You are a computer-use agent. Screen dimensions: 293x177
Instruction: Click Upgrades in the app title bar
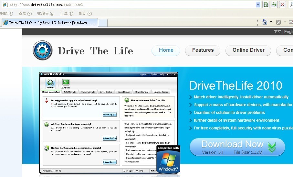click(x=144, y=74)
